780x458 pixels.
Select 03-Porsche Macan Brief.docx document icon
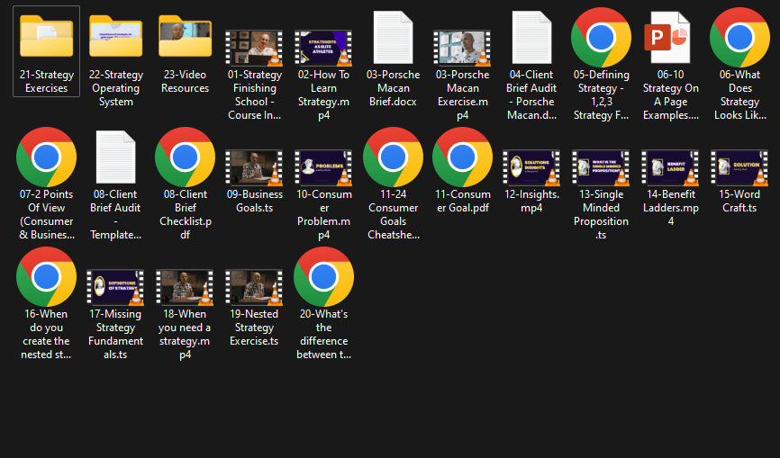pyautogui.click(x=393, y=38)
